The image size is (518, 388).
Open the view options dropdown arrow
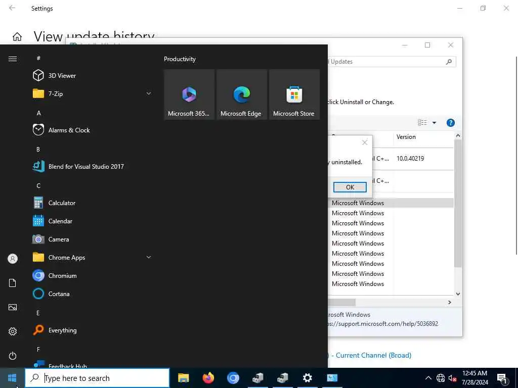(x=435, y=123)
